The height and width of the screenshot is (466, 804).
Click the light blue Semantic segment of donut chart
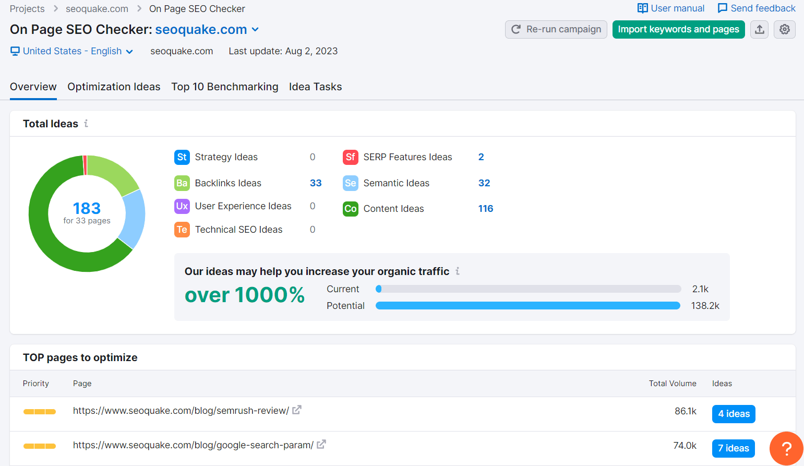click(134, 218)
